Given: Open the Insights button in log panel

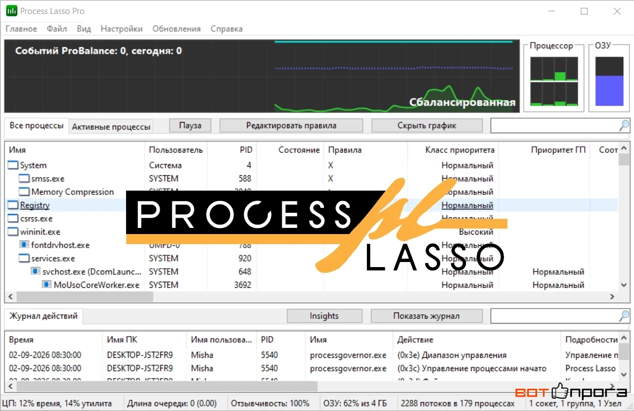Looking at the screenshot, I should click(x=324, y=316).
